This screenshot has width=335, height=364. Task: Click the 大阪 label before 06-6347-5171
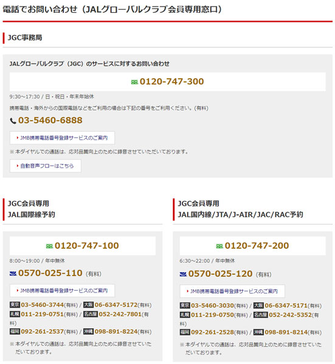click(258, 306)
